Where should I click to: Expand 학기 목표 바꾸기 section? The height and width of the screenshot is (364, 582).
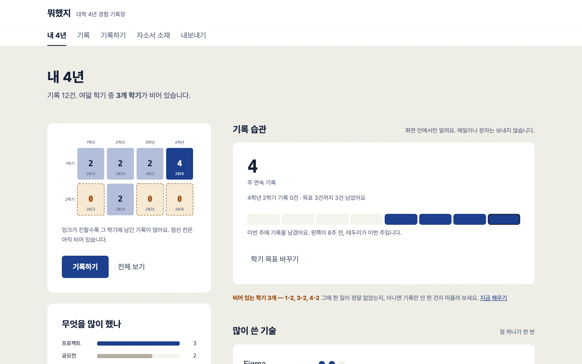point(275,259)
